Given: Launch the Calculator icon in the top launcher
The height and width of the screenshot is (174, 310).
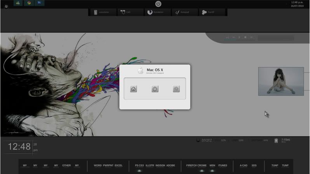Looking at the screenshot, I should tap(96, 12).
